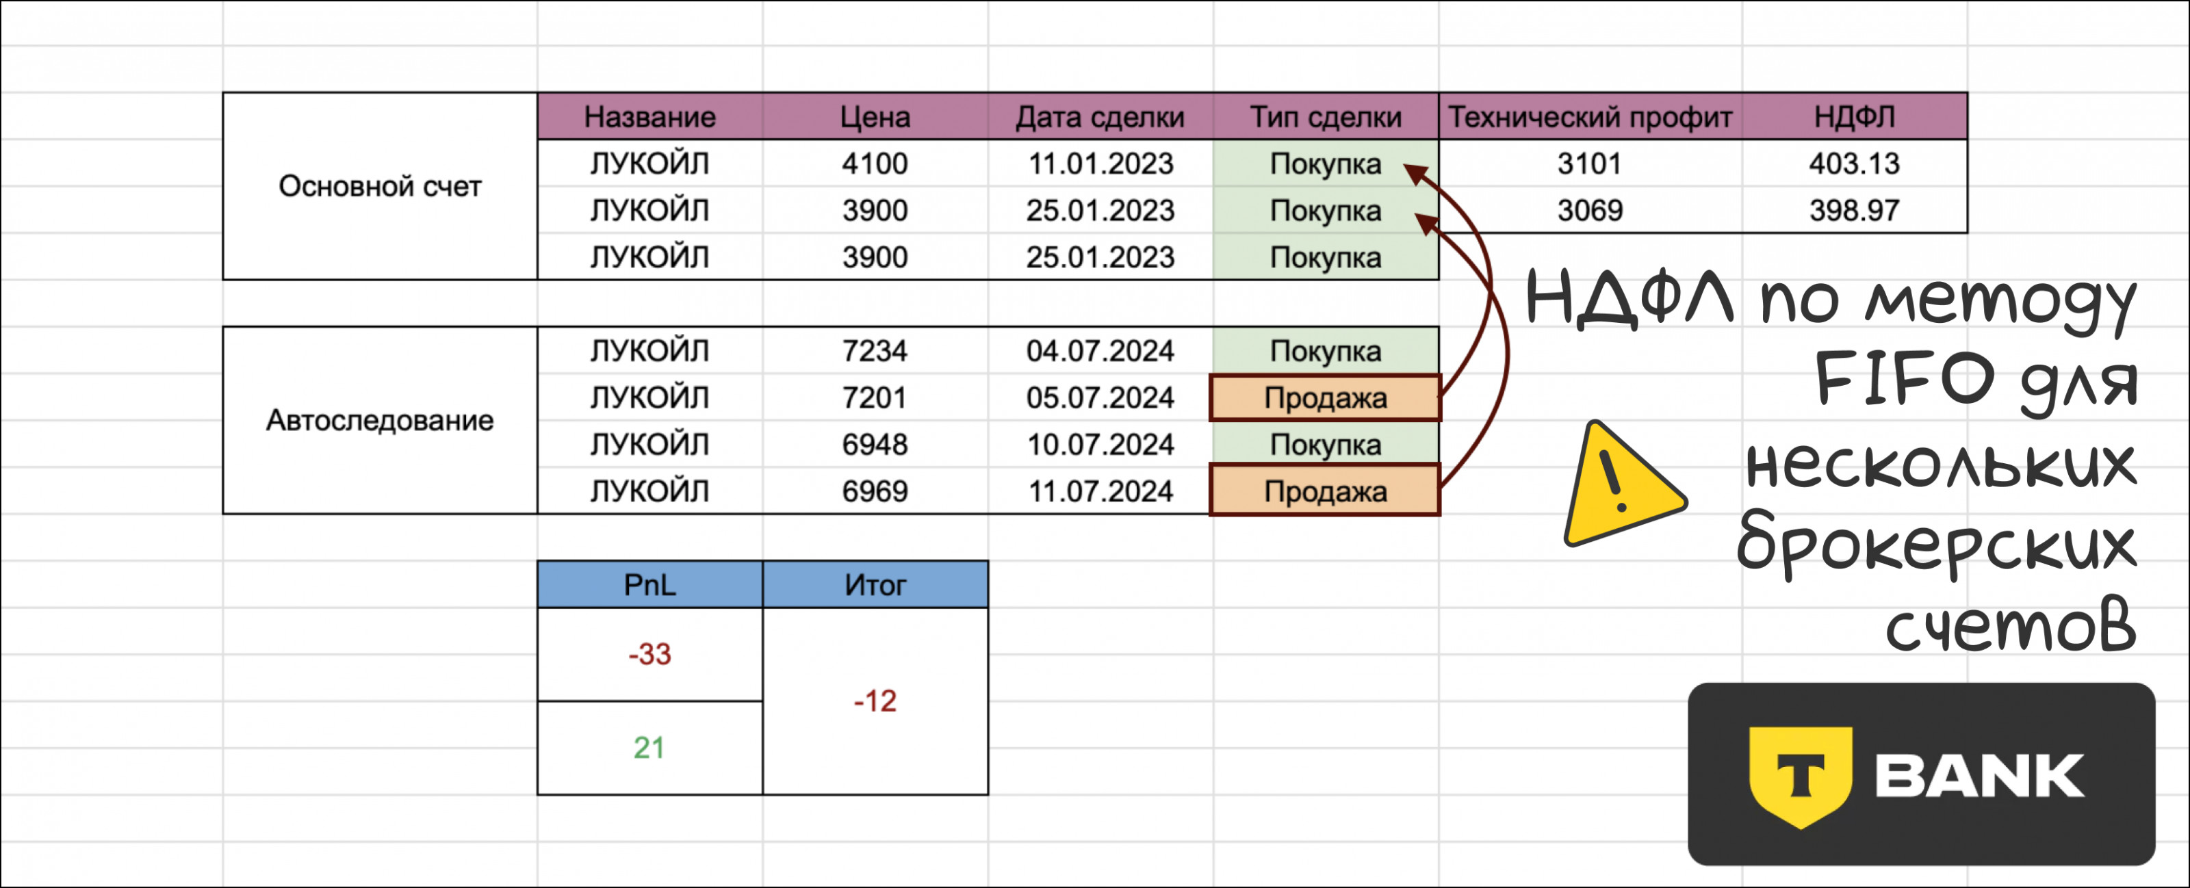Click the Продажа cell dated 05.07.2024

tap(1326, 397)
